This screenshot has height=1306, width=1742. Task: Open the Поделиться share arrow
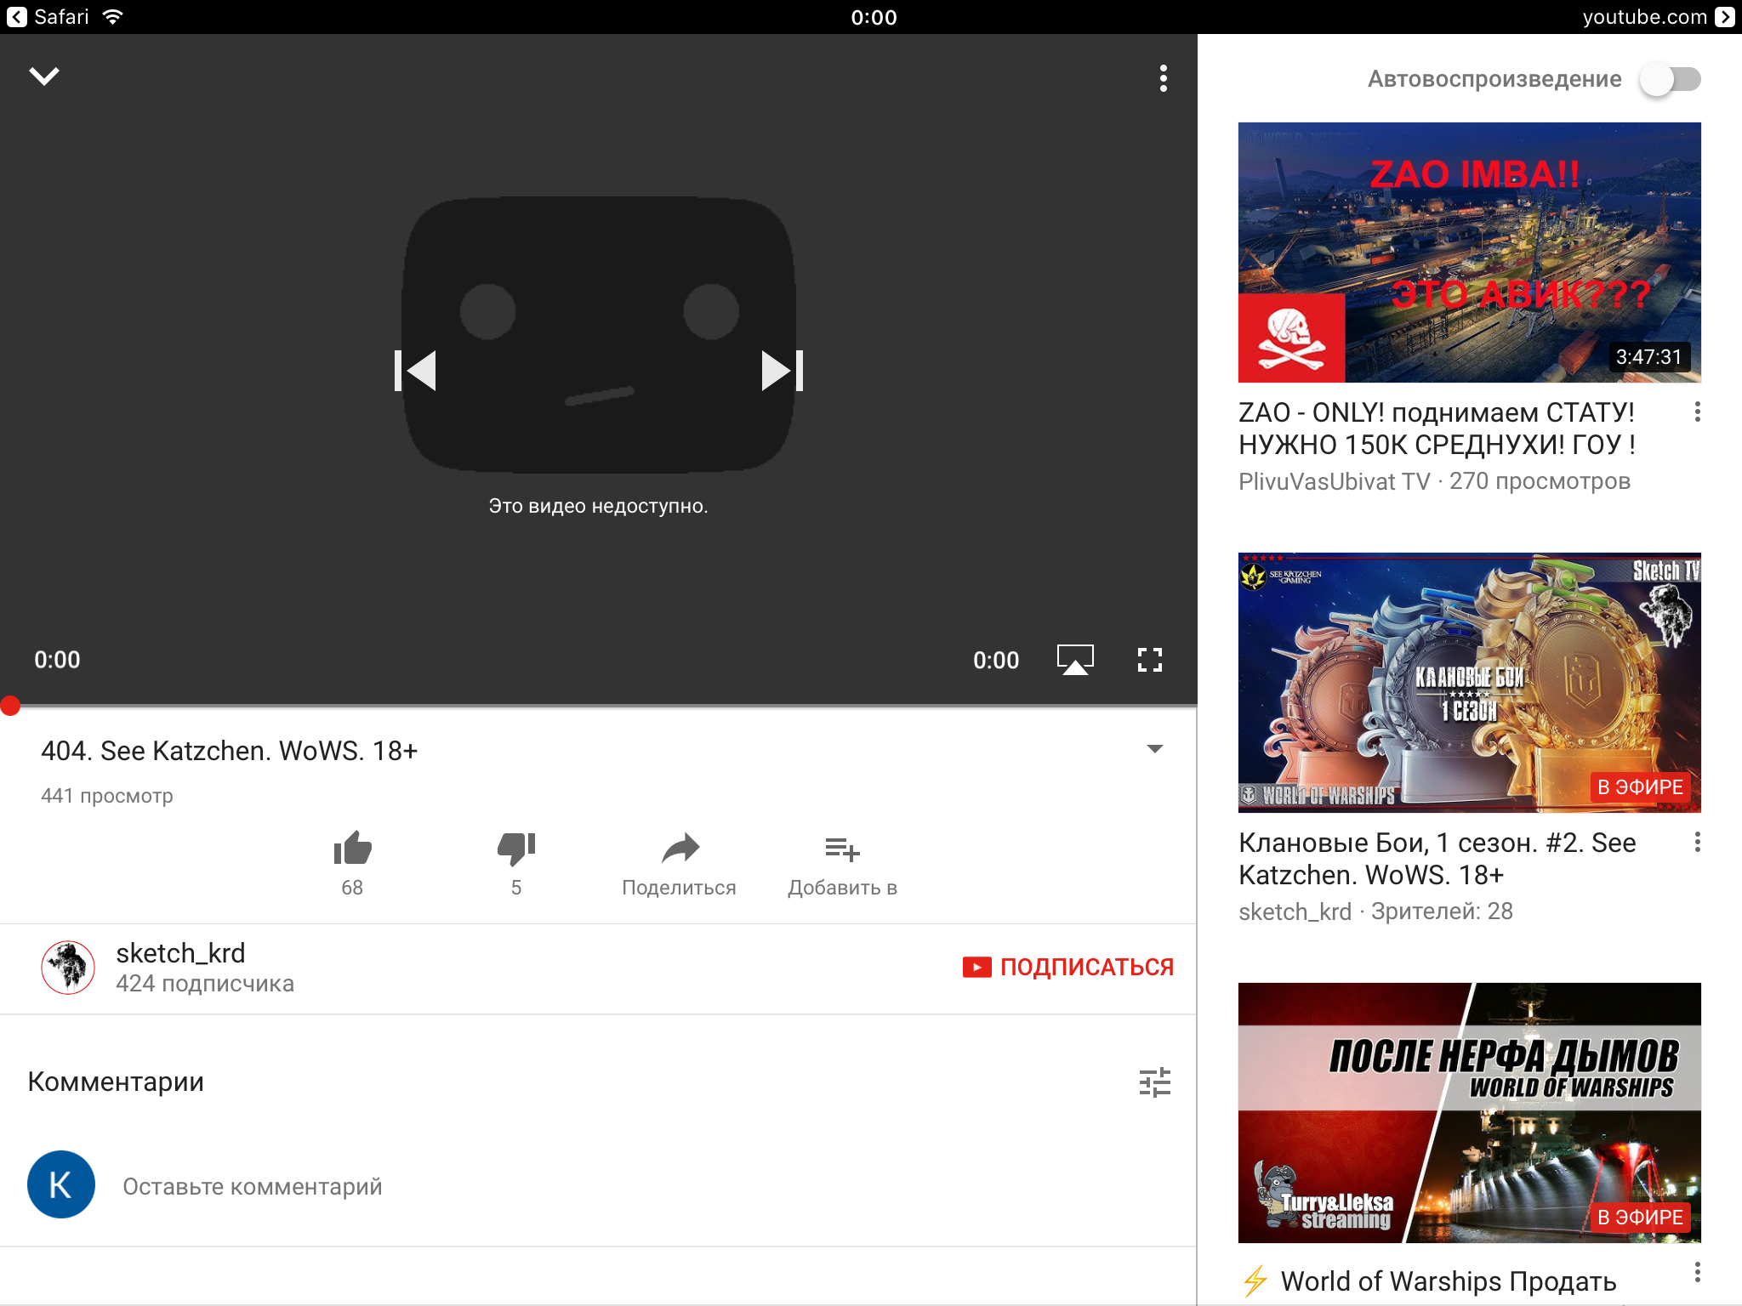[680, 849]
